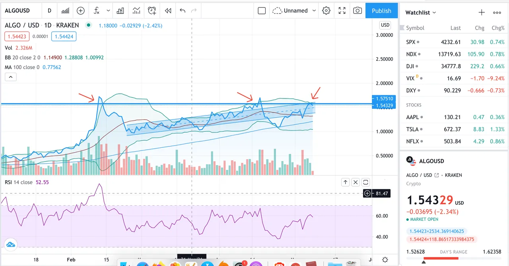
Task: Select the DJI watchlist row
Action: (454, 66)
